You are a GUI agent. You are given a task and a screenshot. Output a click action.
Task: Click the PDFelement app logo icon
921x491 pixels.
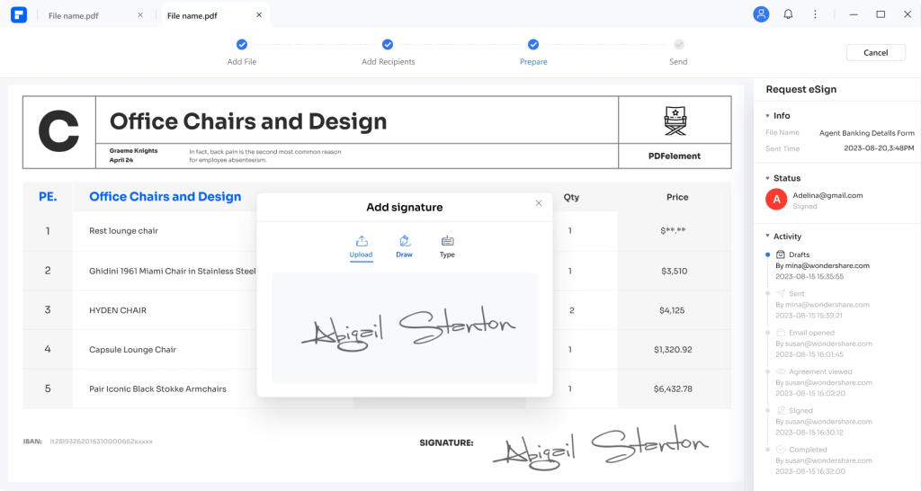[x=19, y=15]
